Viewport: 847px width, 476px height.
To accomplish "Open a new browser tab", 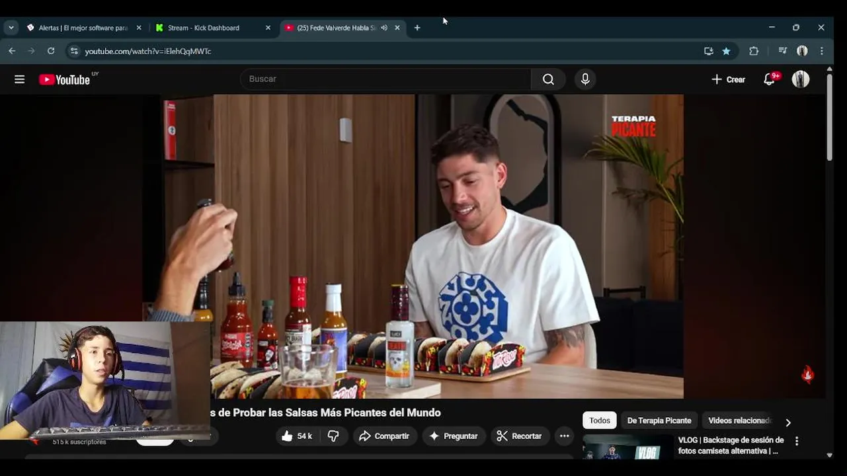I will 417,28.
